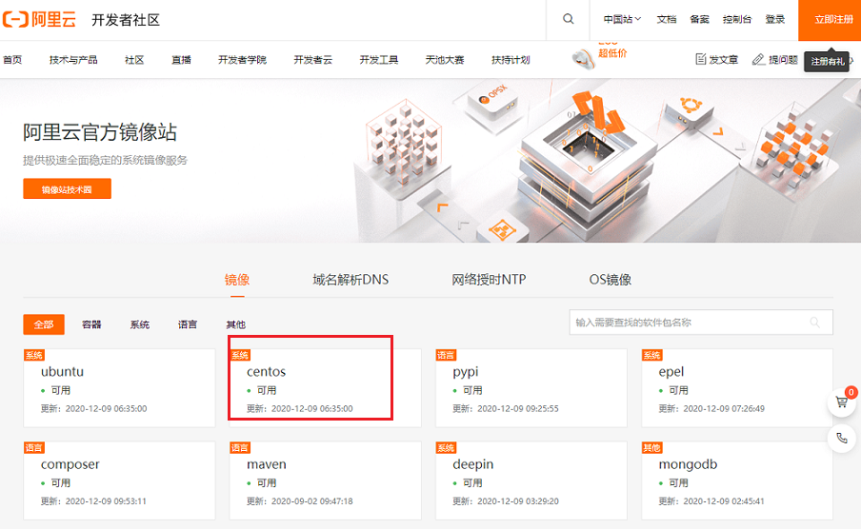Filter mirrors by 其他
Viewport: 861px width, 529px height.
click(x=235, y=324)
